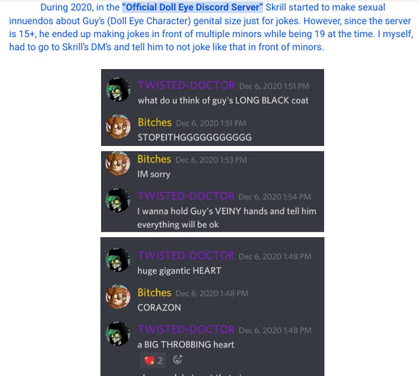Click Bitches avatar beside IM sorry message

117,163
